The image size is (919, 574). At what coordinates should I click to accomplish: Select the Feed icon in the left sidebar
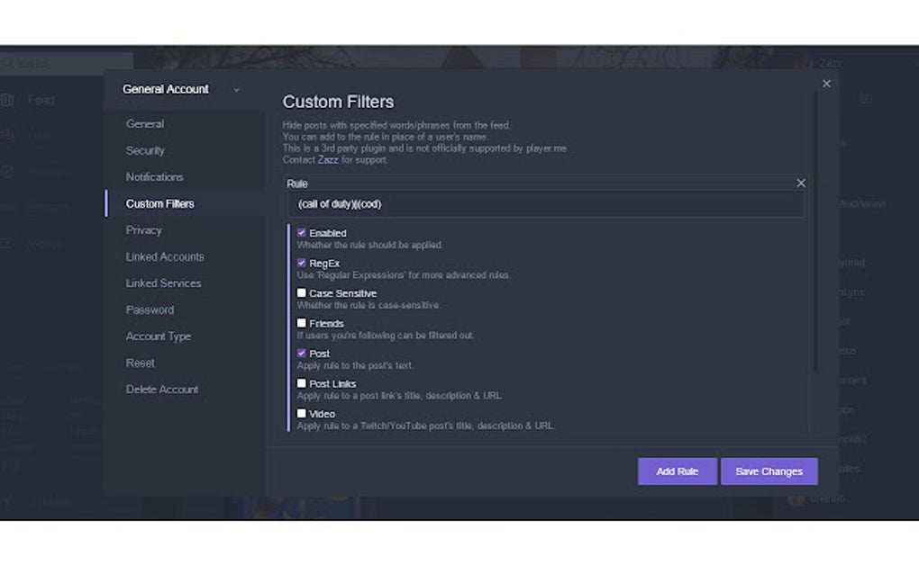11,100
